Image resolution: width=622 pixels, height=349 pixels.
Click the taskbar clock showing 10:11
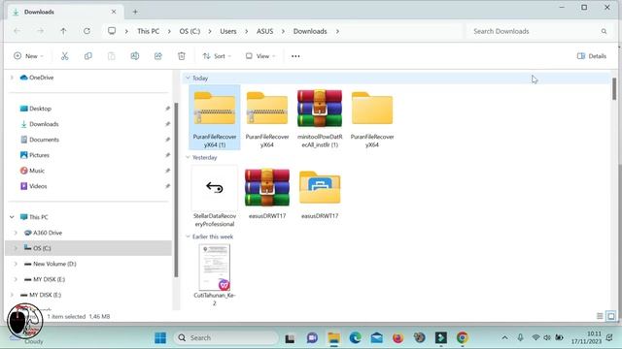[x=586, y=337]
